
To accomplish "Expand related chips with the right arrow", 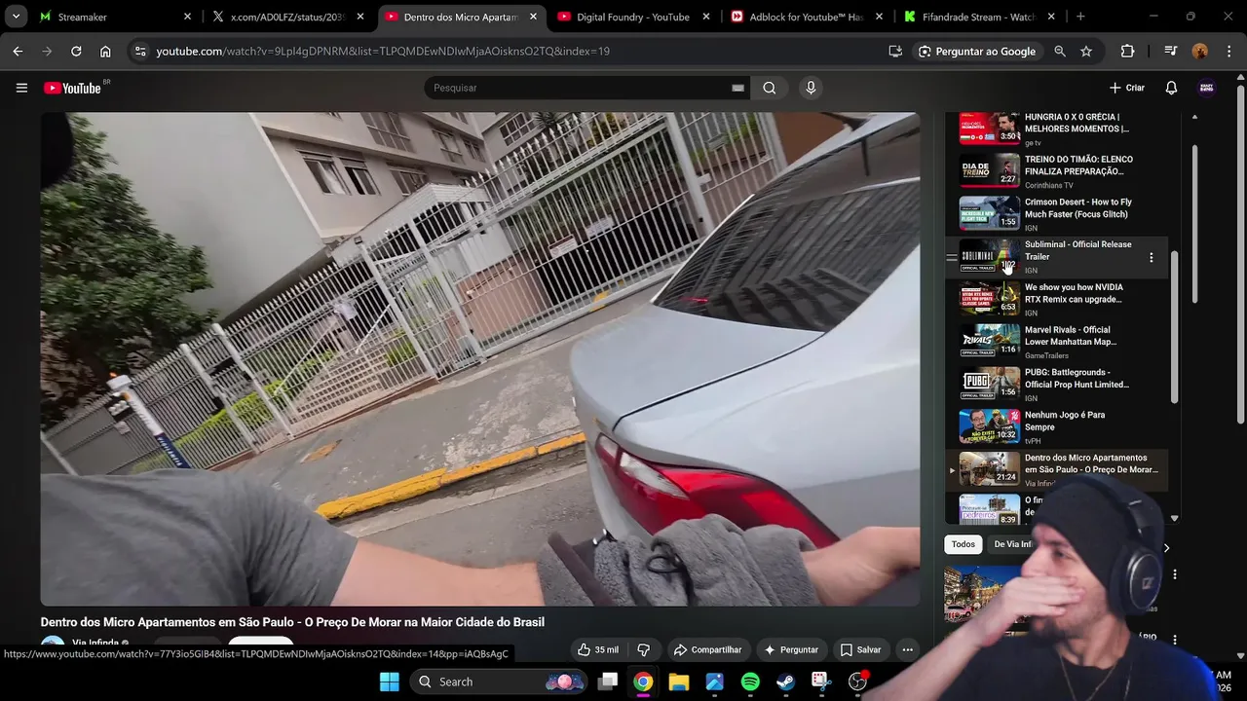I will tap(1166, 548).
